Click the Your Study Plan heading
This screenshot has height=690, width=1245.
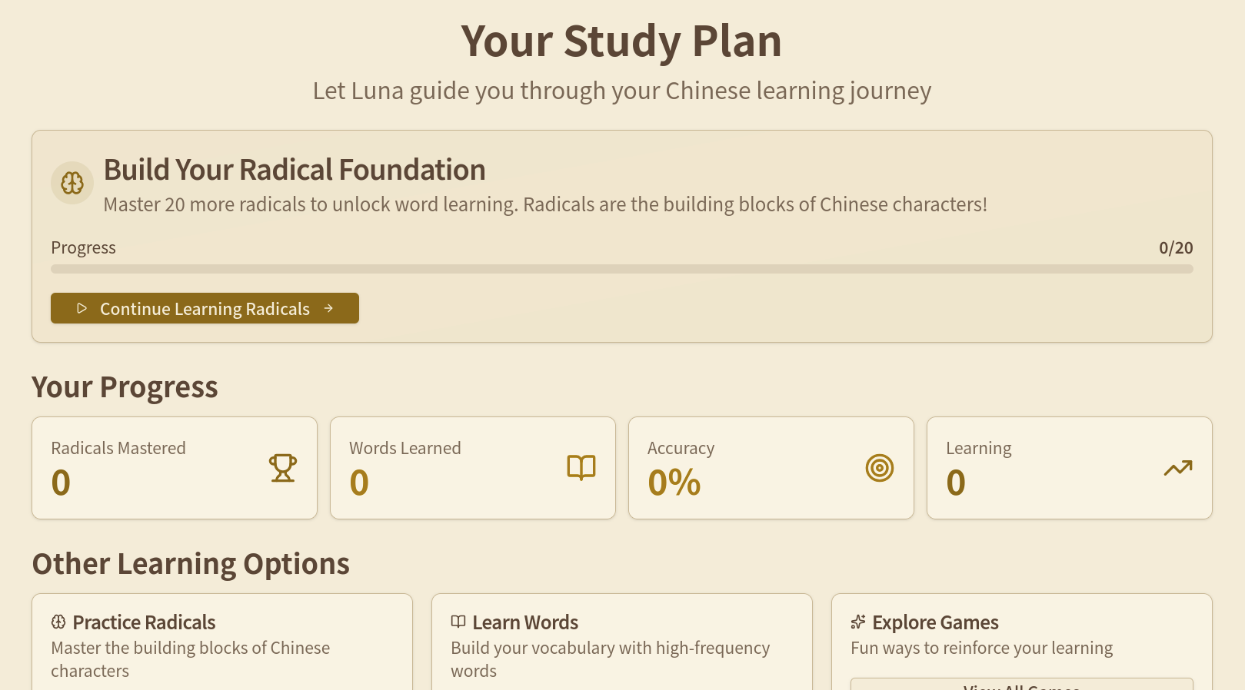(x=621, y=41)
